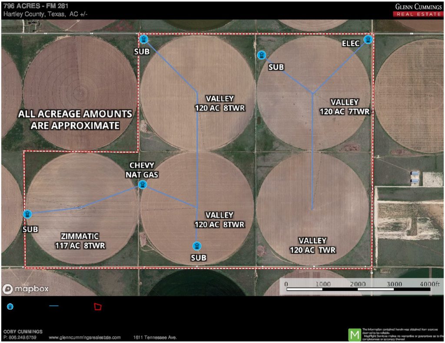Click the green M MapRight logo

tap(355, 335)
